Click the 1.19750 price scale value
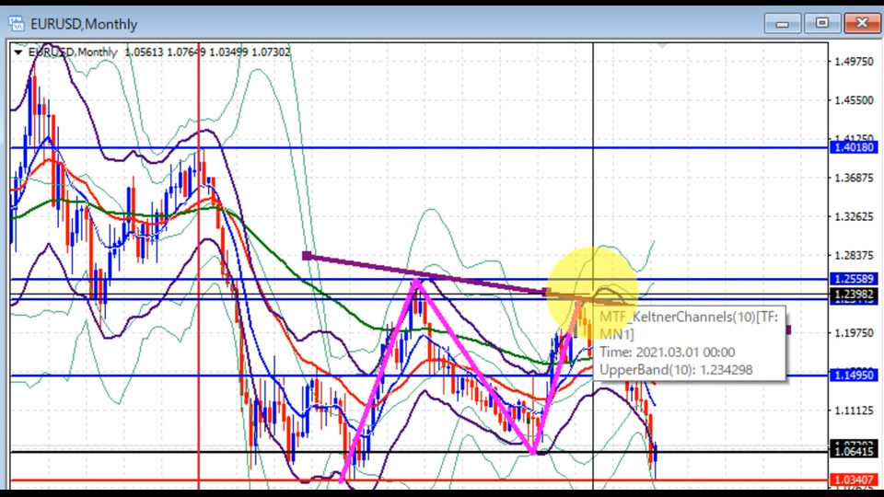 854,333
